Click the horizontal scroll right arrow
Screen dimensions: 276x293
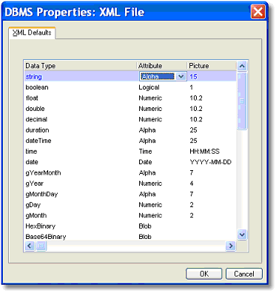pyautogui.click(x=231, y=246)
